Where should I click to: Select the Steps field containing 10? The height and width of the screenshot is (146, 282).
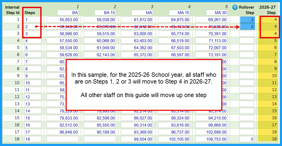tap(33, 83)
